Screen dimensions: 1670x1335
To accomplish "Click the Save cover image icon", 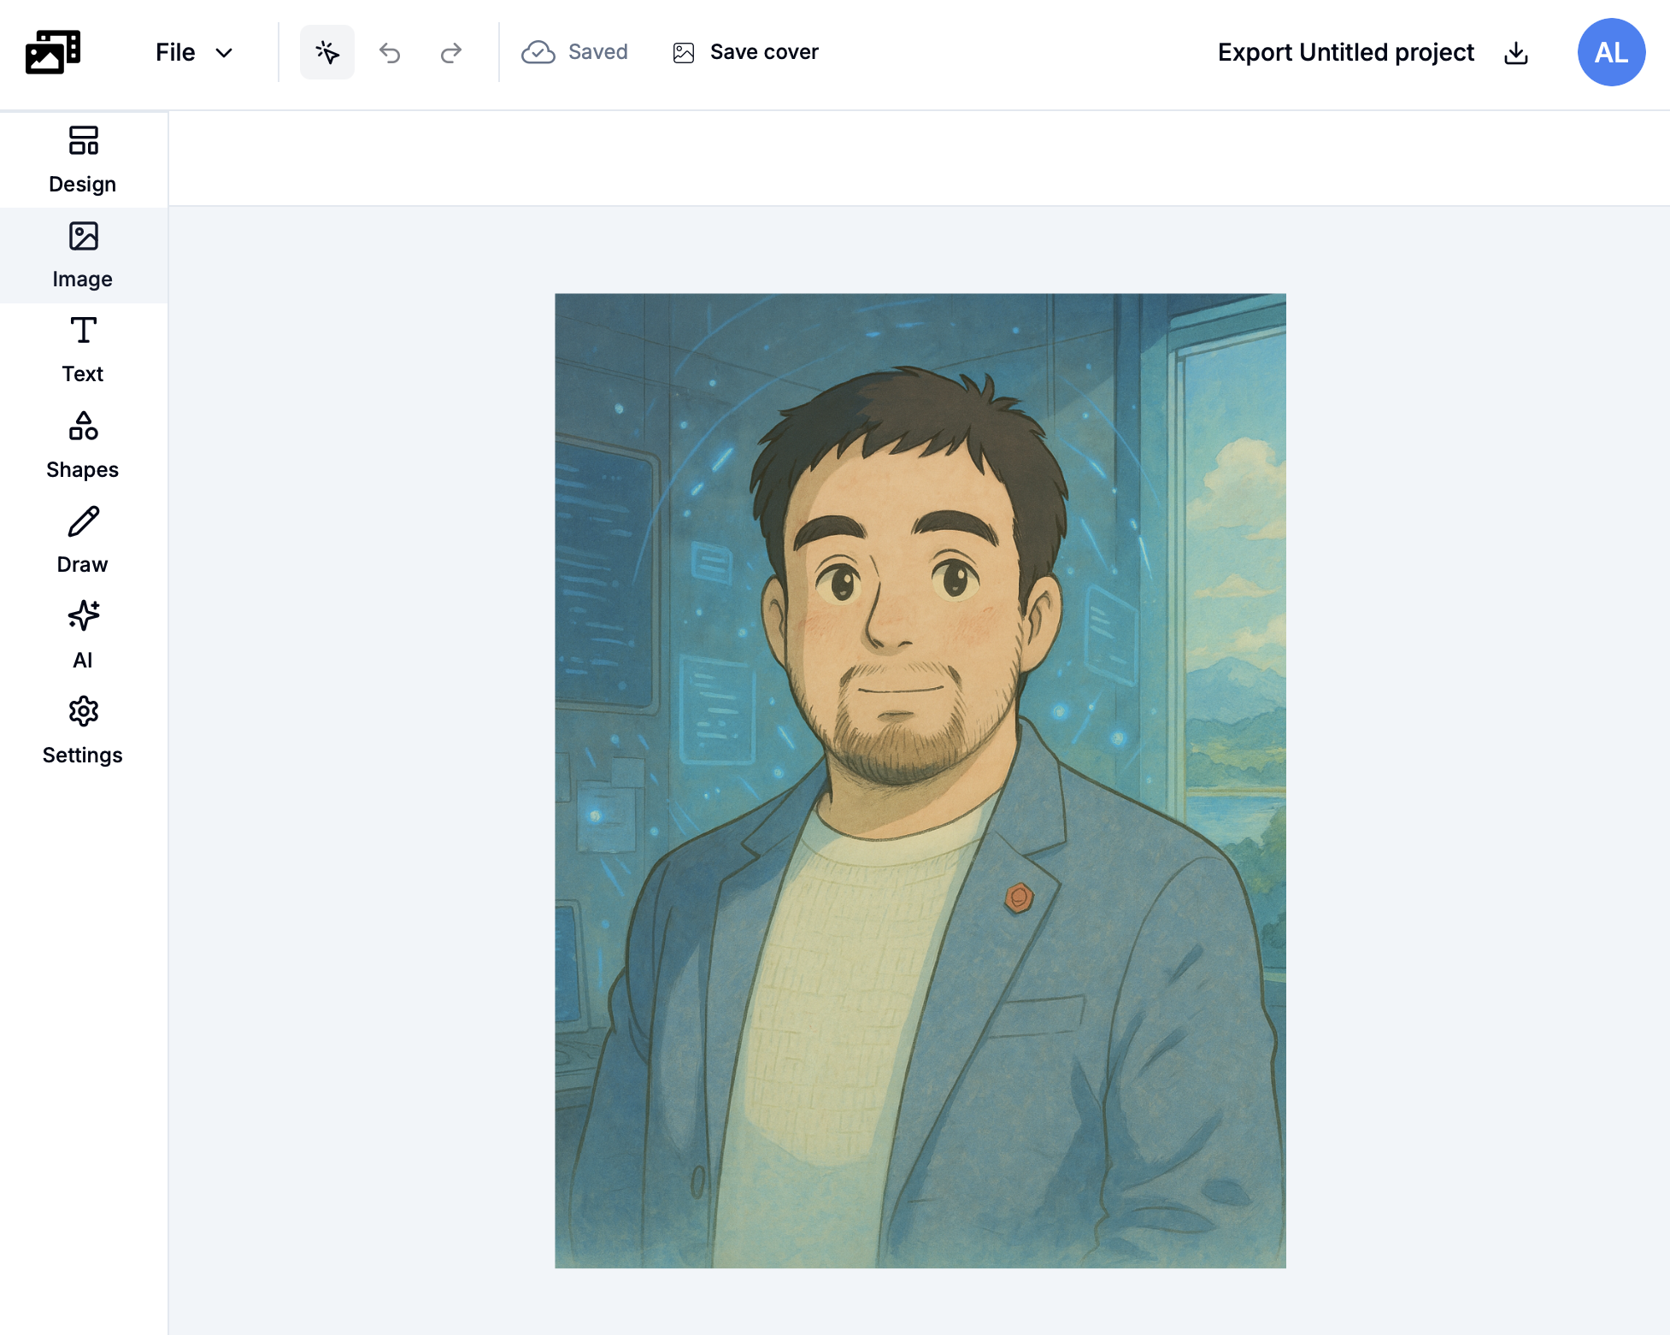I will click(x=684, y=53).
